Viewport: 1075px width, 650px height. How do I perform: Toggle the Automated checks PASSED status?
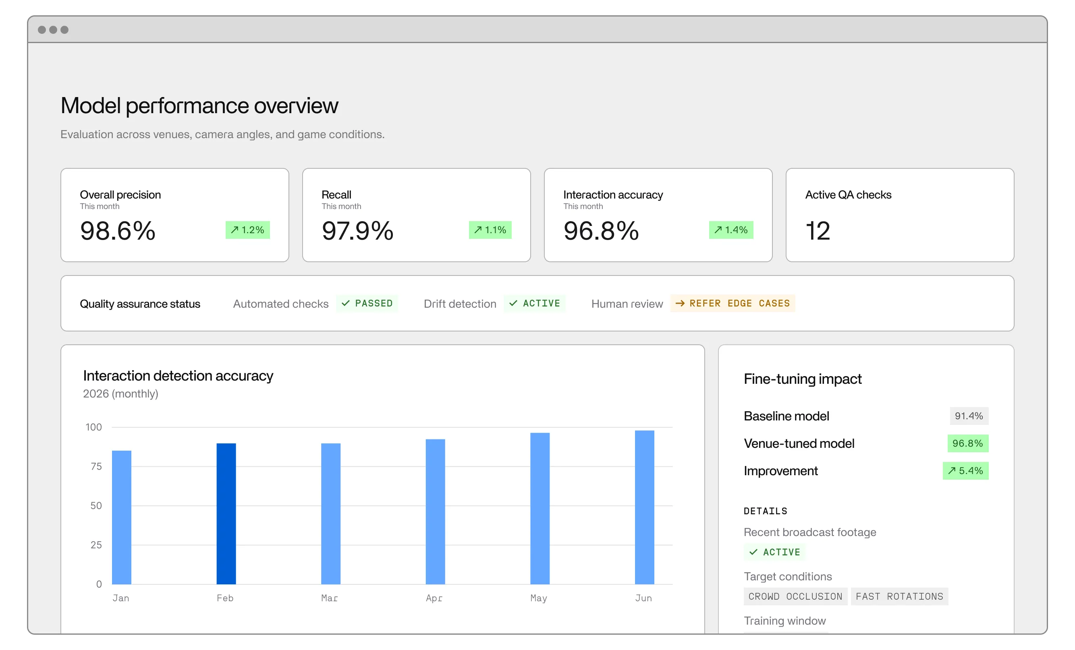[367, 303]
